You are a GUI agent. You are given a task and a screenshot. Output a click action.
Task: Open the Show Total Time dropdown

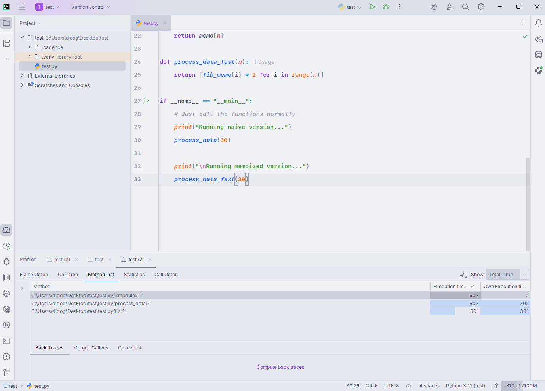(507, 275)
